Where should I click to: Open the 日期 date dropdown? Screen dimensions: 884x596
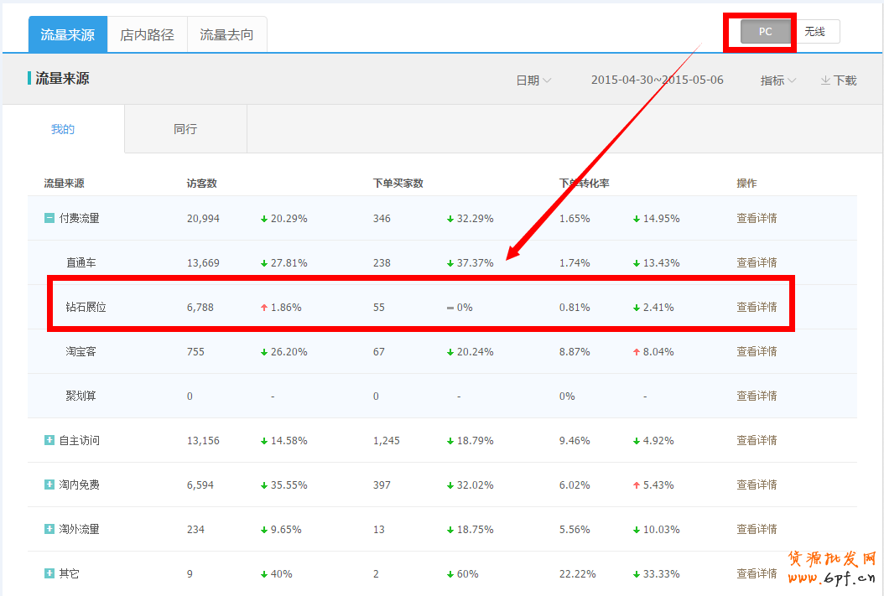coord(533,80)
